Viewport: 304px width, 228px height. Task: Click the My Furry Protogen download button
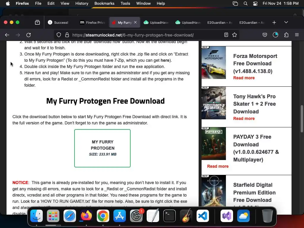click(102, 148)
